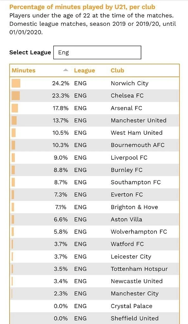Sort table by the Club column header

pyautogui.click(x=117, y=70)
